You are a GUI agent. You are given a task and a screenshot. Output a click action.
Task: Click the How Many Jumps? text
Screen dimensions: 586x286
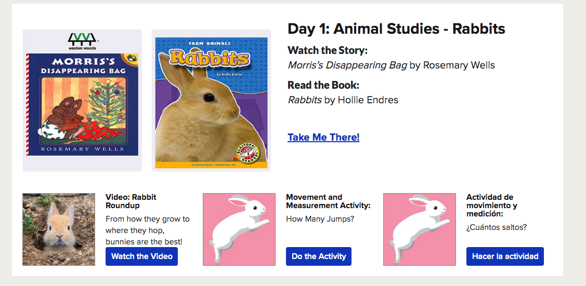pos(320,219)
